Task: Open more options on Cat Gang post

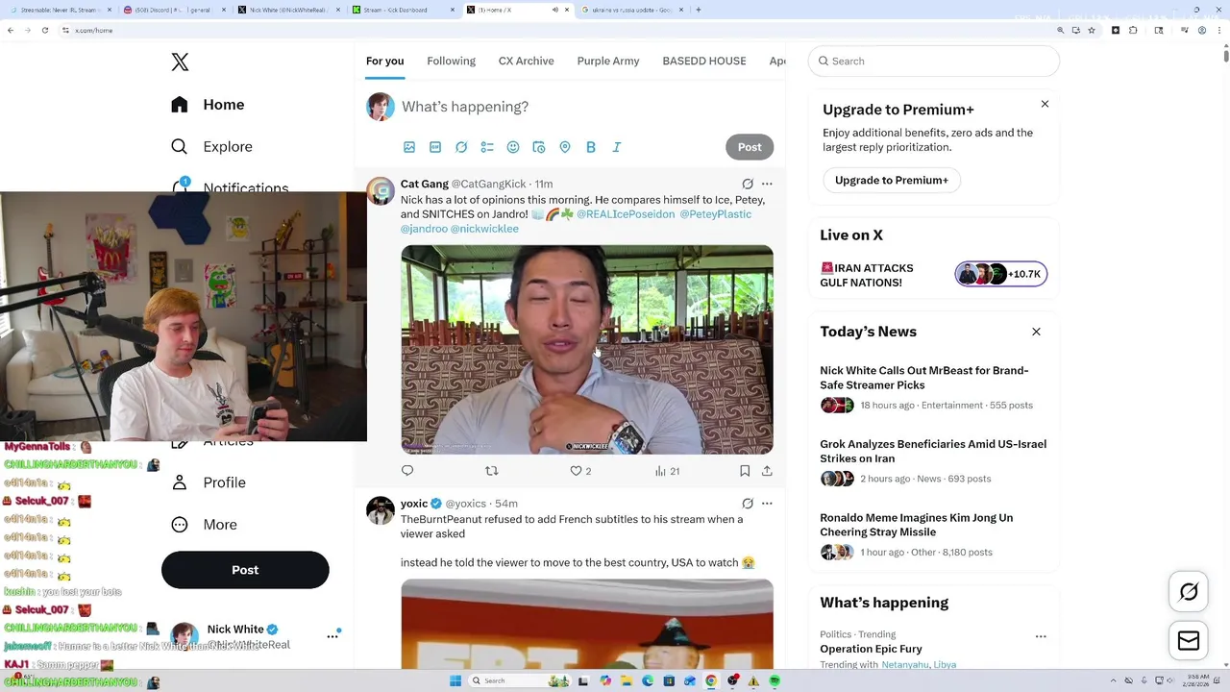Action: pos(767,184)
